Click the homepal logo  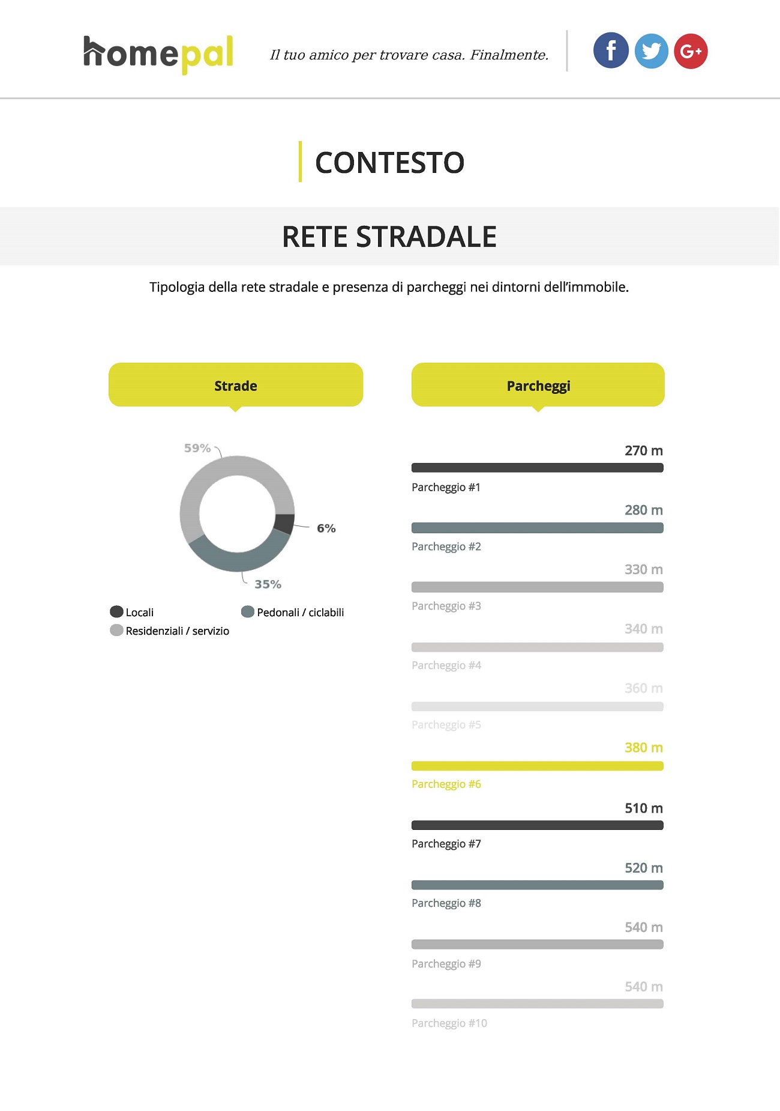[x=158, y=54]
